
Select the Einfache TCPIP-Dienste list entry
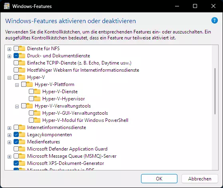(79, 63)
